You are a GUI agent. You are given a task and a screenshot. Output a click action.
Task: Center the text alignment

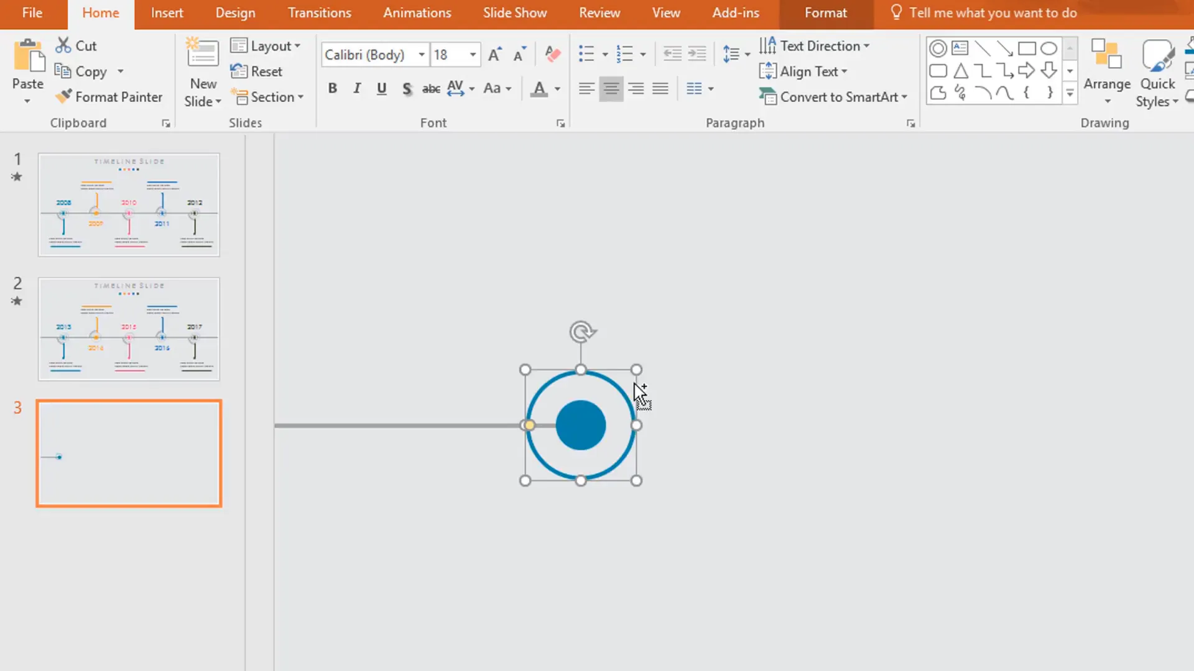point(611,89)
